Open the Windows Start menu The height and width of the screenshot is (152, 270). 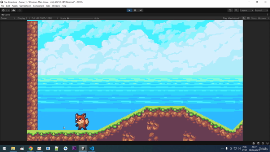click(x=4, y=148)
